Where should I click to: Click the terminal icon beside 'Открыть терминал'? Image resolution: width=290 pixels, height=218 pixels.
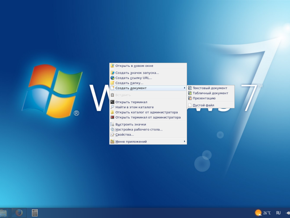point(112,102)
